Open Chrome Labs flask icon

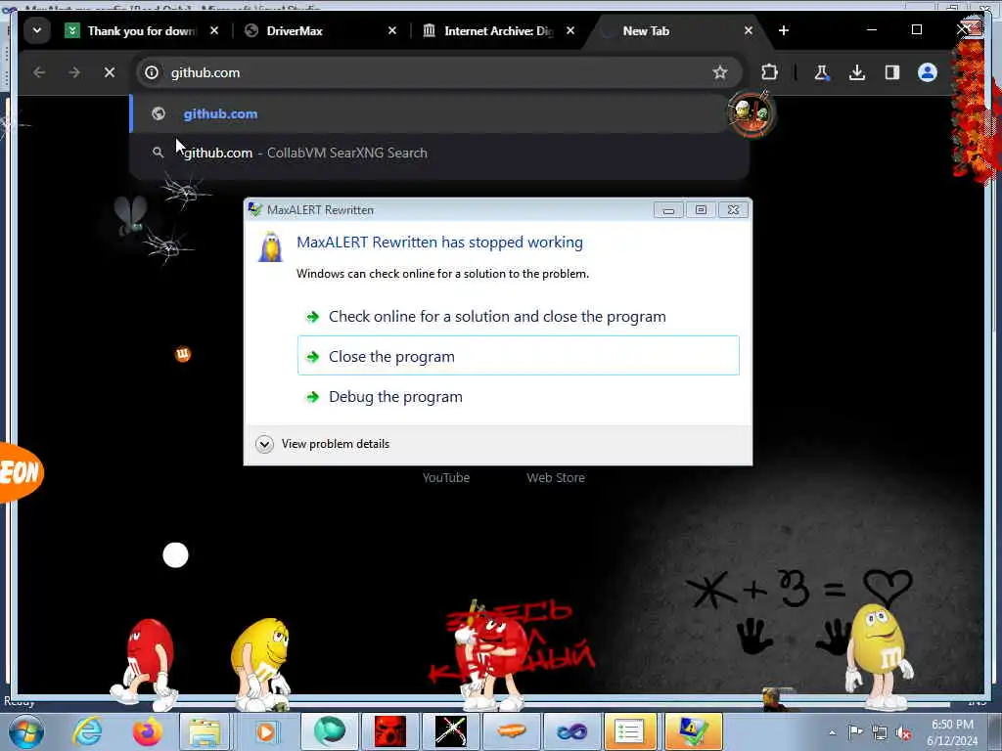click(822, 72)
